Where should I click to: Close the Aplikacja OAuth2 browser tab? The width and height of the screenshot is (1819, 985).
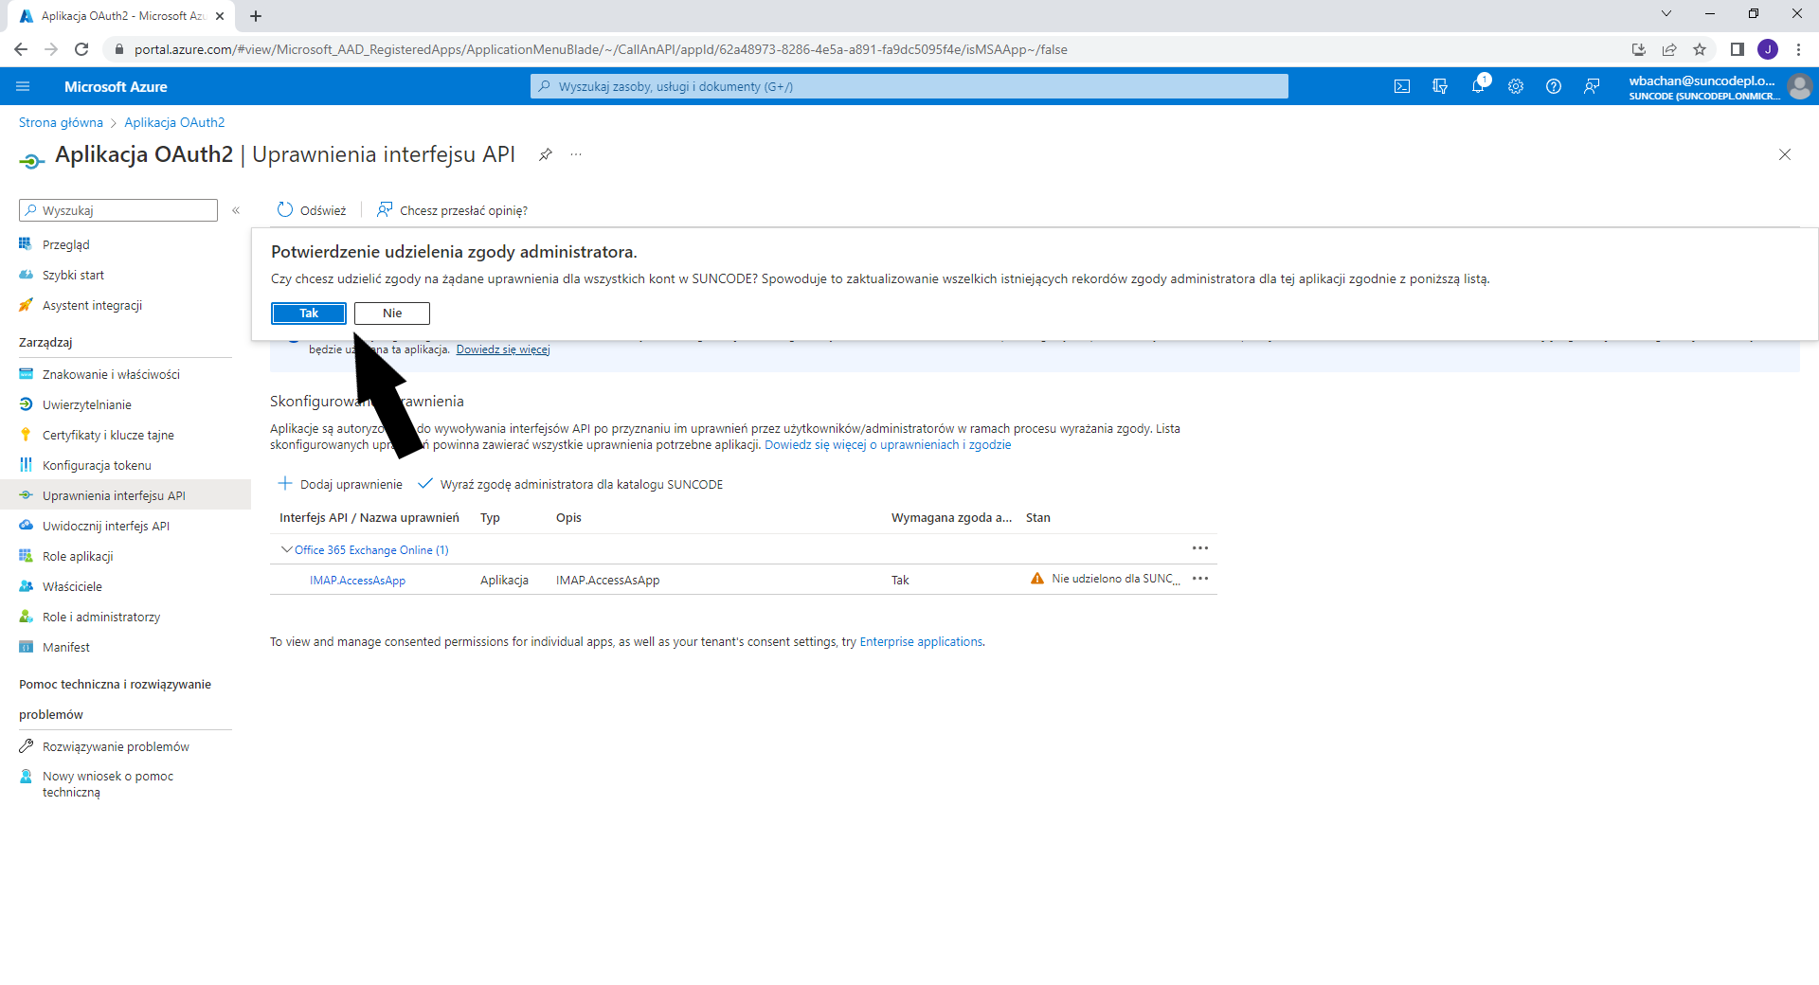[x=220, y=16]
